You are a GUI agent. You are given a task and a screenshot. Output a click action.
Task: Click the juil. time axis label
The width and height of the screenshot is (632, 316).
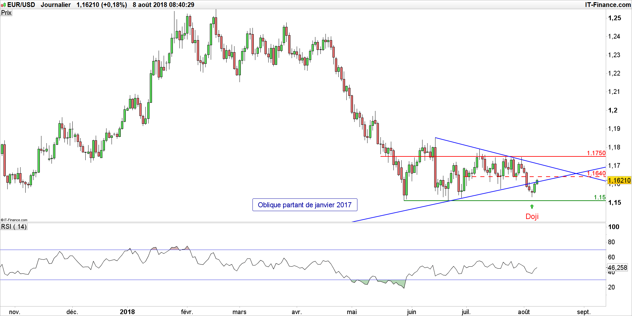(466, 312)
